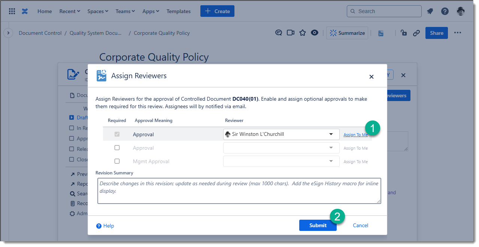Screen dimensions: 479x247
Task: Open the Sir Winston L'Churchill reviewer dropdown
Action: pos(281,134)
